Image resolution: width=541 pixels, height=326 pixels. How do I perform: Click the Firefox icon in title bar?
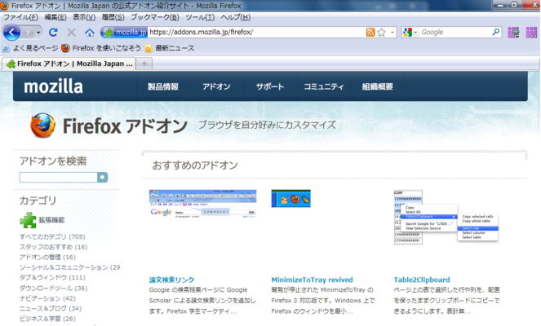tap(4, 6)
